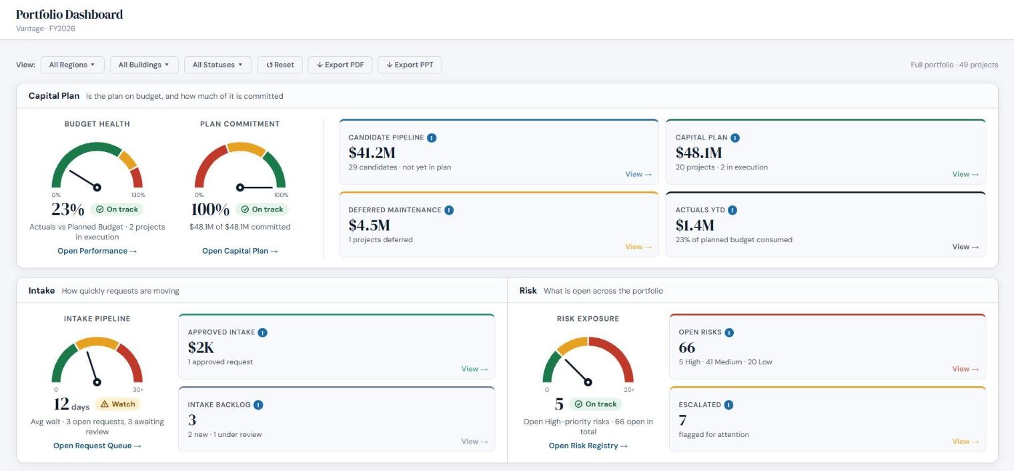Screen dimensions: 1014x471
Task: Click 'flagged for attention' text
Action: [x=714, y=435]
